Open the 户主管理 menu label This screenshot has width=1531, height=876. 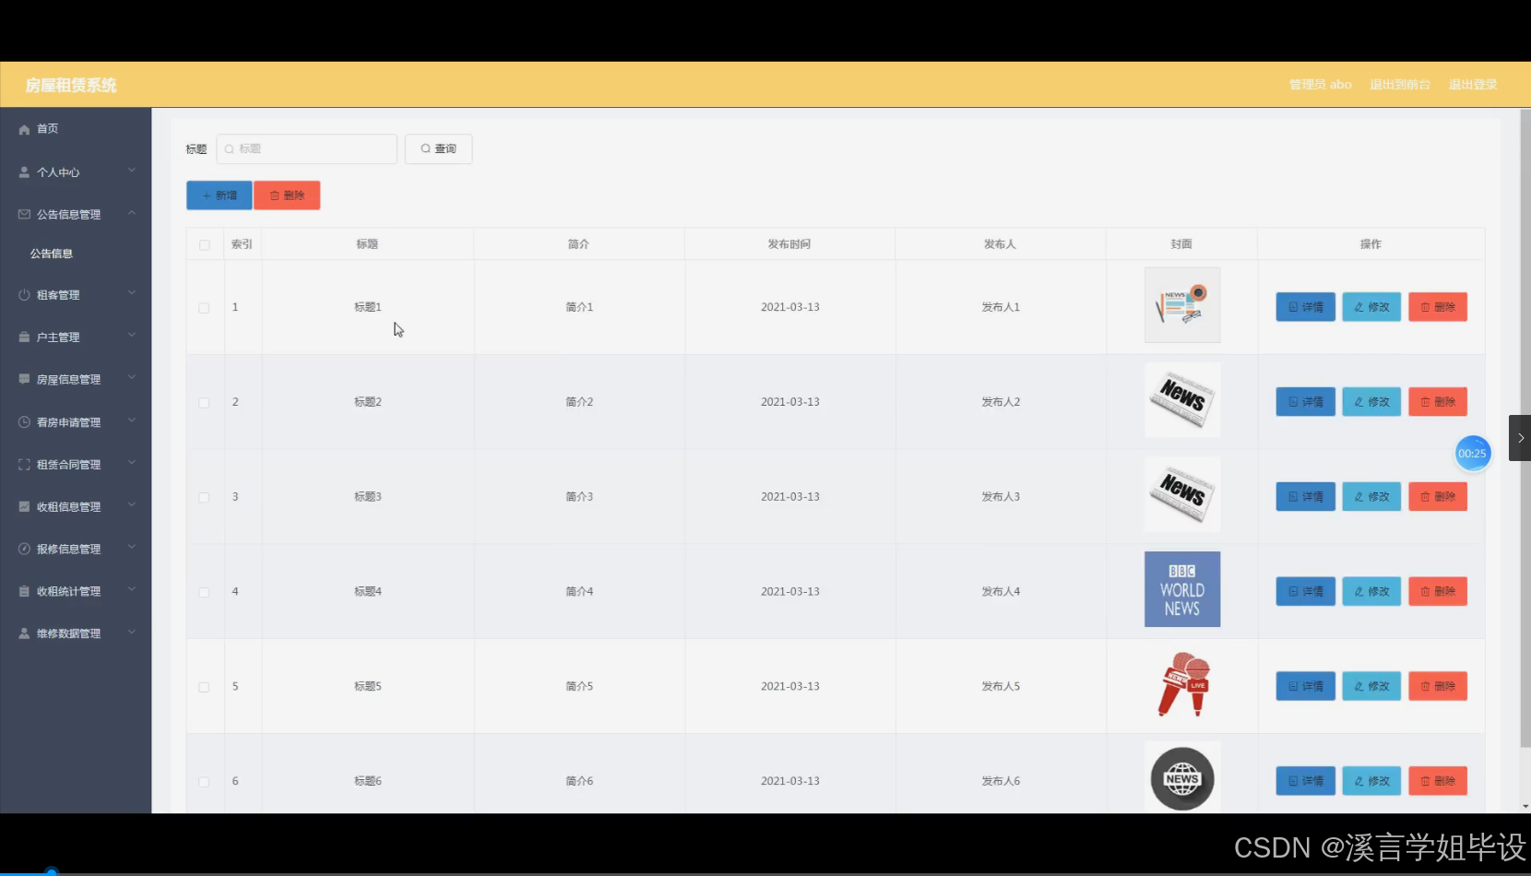pyautogui.click(x=58, y=337)
